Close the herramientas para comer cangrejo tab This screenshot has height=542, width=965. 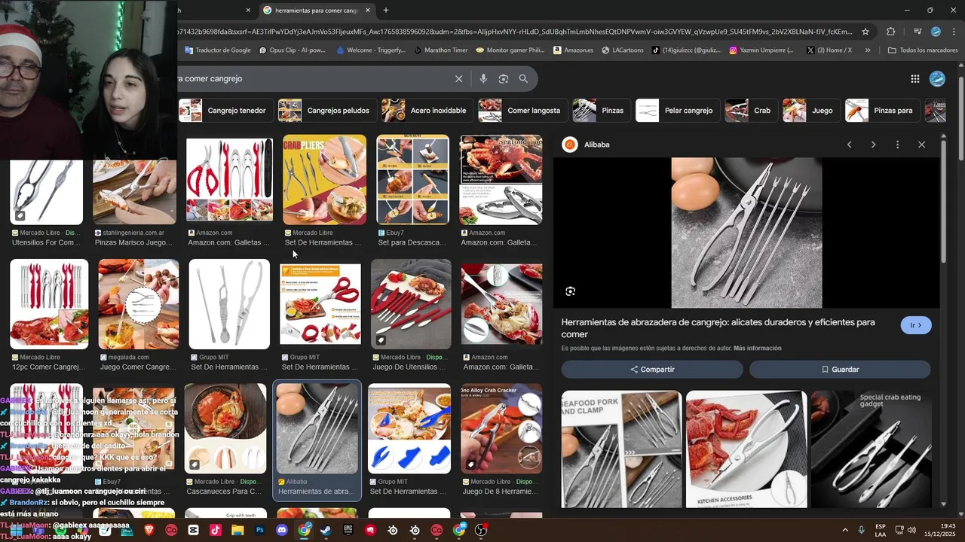pos(368,11)
